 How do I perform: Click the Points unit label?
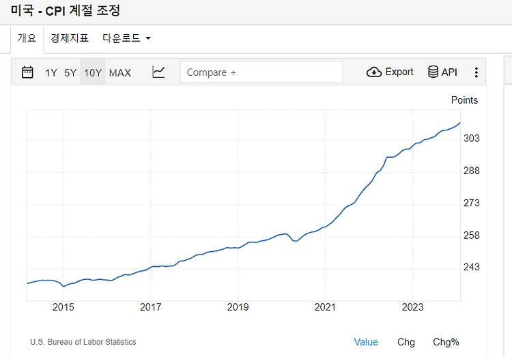[464, 100]
